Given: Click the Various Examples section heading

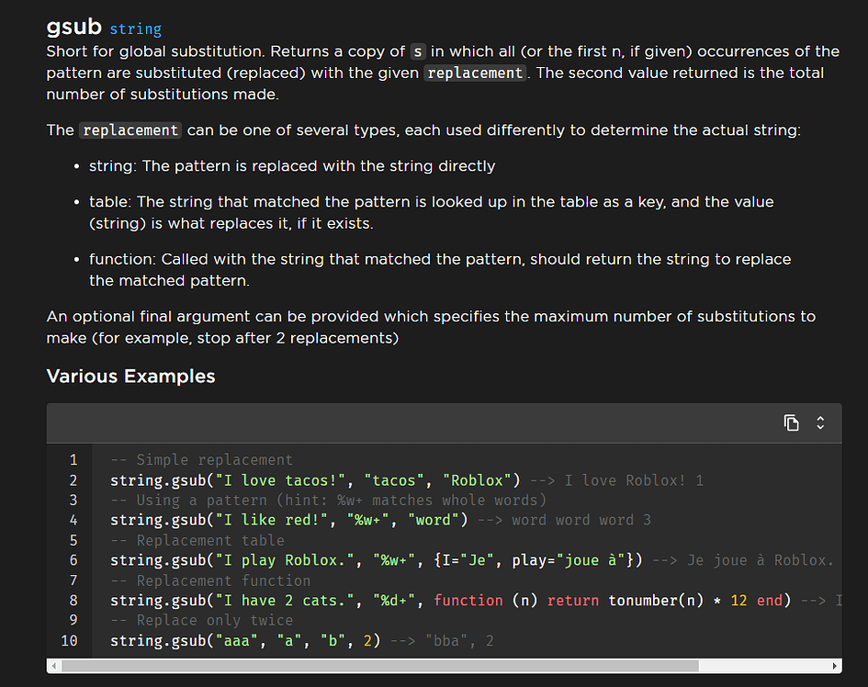Looking at the screenshot, I should point(130,377).
